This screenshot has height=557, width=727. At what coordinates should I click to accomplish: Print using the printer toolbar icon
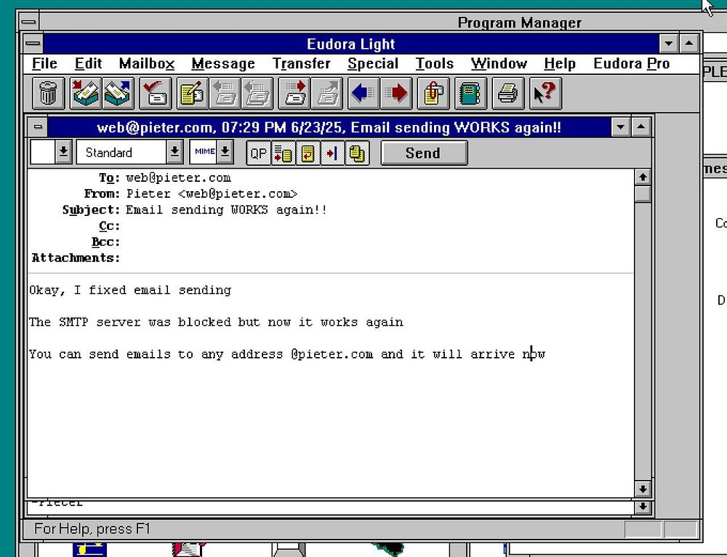[x=507, y=94]
